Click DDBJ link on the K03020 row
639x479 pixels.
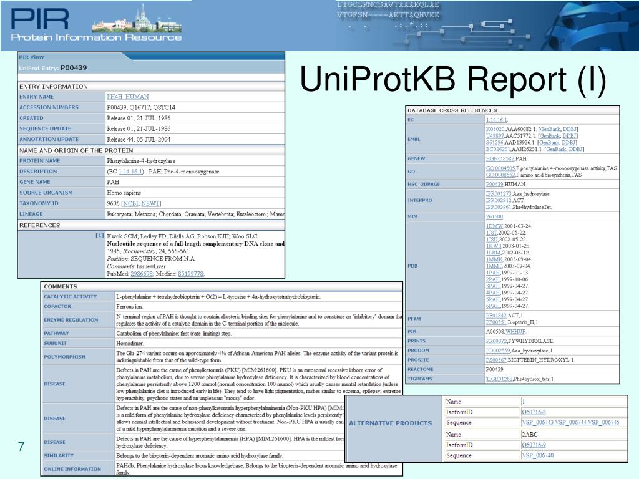(x=569, y=129)
